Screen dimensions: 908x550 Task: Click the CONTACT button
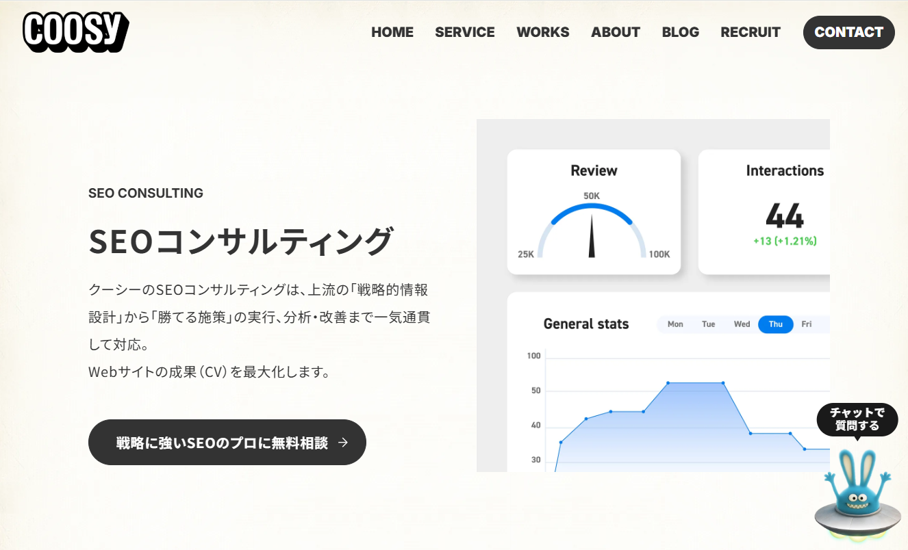(x=849, y=31)
